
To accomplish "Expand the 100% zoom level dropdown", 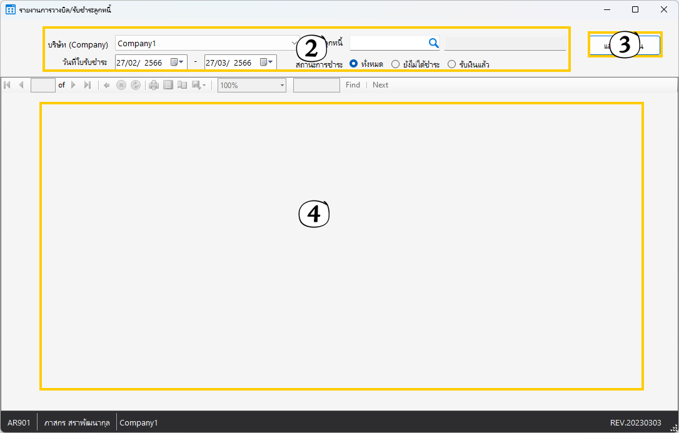I will tap(282, 85).
